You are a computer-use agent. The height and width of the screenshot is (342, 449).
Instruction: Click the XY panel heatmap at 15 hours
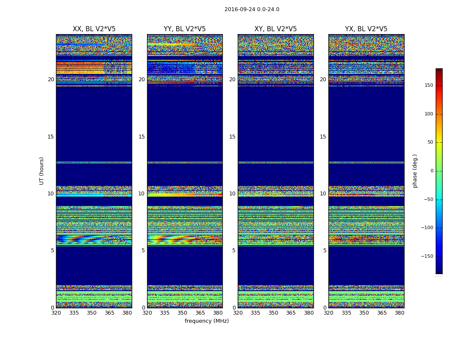(275, 137)
